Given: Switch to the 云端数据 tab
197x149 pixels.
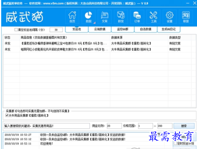Looking at the screenshot, I should pyautogui.click(x=99, y=29).
